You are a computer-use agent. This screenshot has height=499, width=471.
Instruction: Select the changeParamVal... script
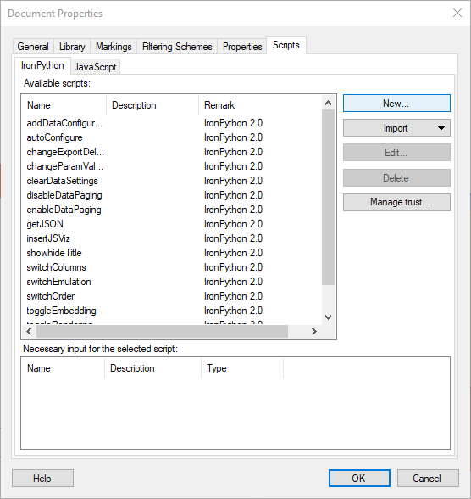[64, 166]
